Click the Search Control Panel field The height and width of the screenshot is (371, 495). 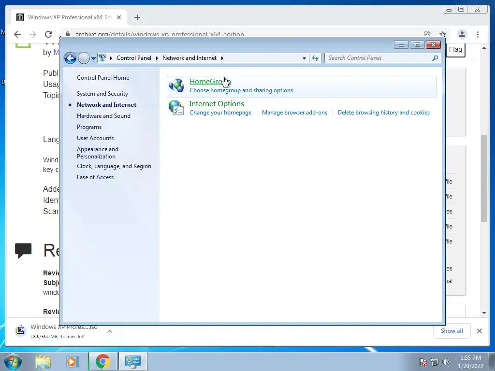pos(382,58)
